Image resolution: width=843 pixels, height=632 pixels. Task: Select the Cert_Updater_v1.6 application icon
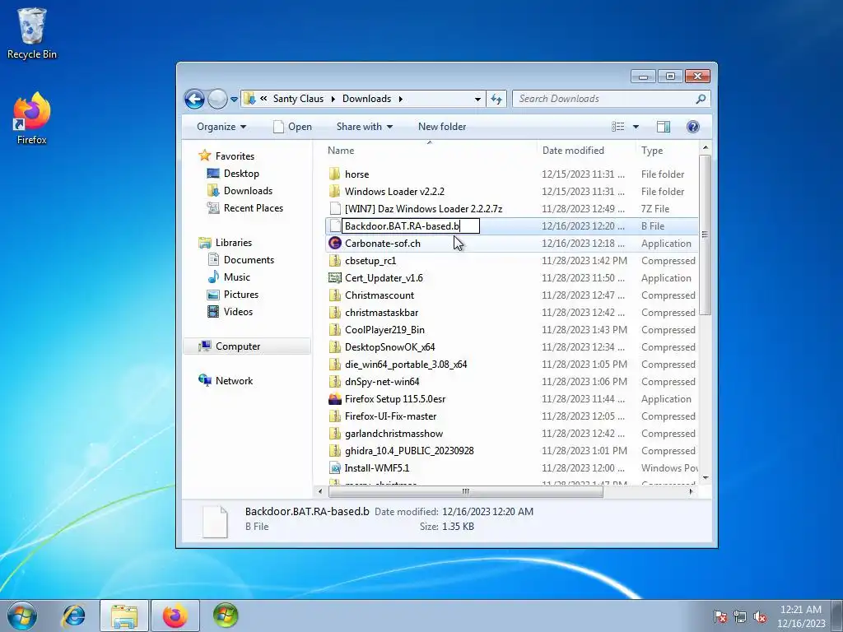tap(335, 278)
